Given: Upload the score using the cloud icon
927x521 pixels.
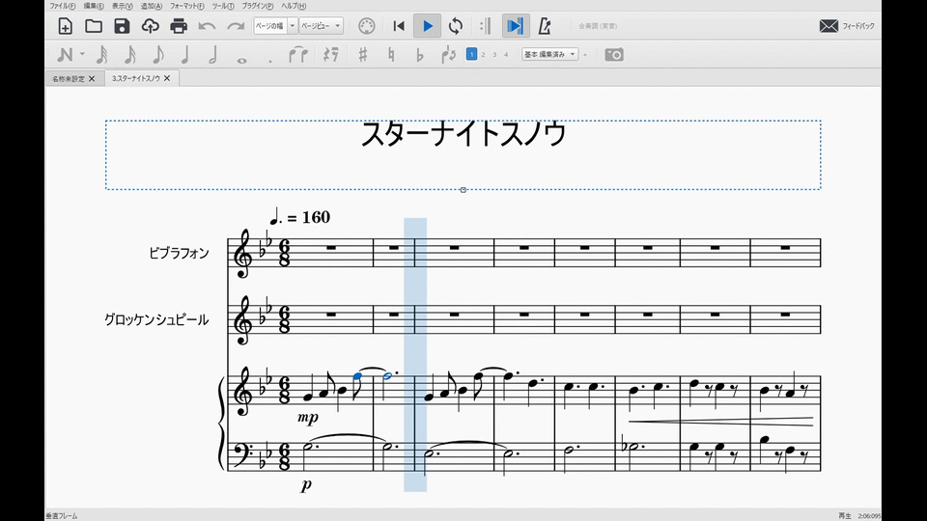Looking at the screenshot, I should pos(150,26).
